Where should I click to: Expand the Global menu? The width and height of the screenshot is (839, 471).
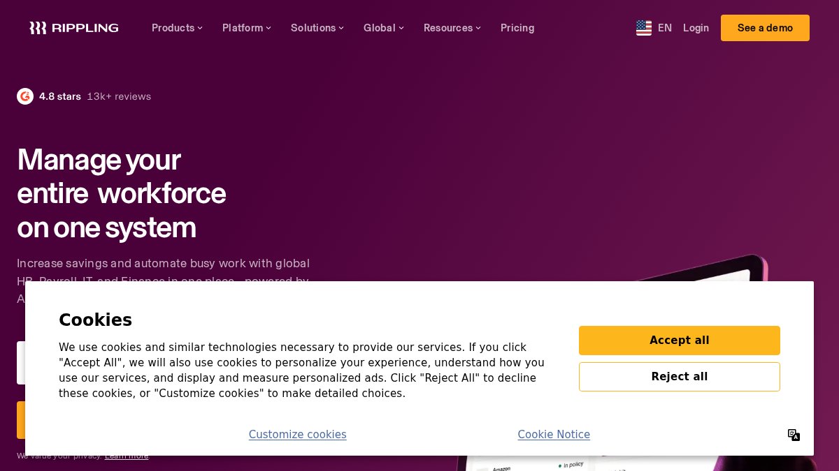(x=384, y=28)
